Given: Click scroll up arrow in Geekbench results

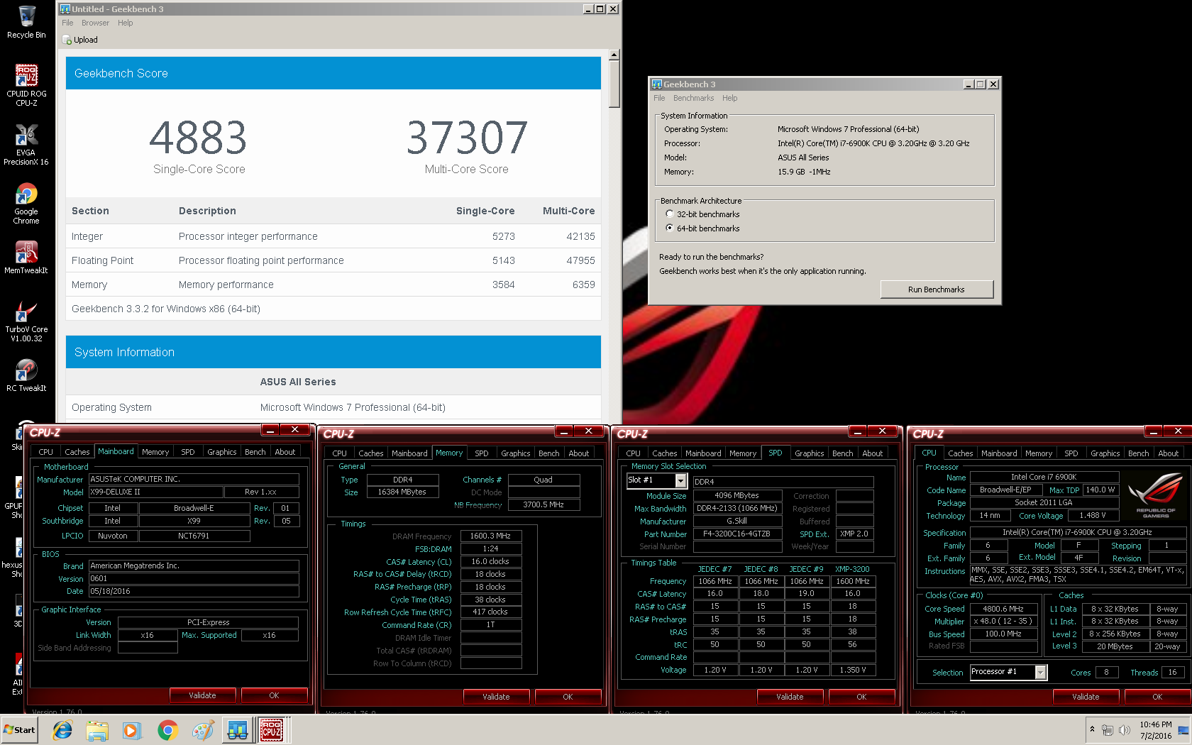Looking at the screenshot, I should pos(614,55).
